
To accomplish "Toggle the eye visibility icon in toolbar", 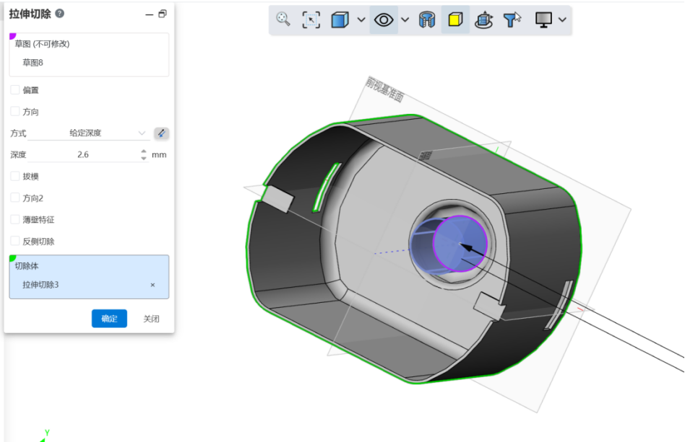I will point(384,19).
